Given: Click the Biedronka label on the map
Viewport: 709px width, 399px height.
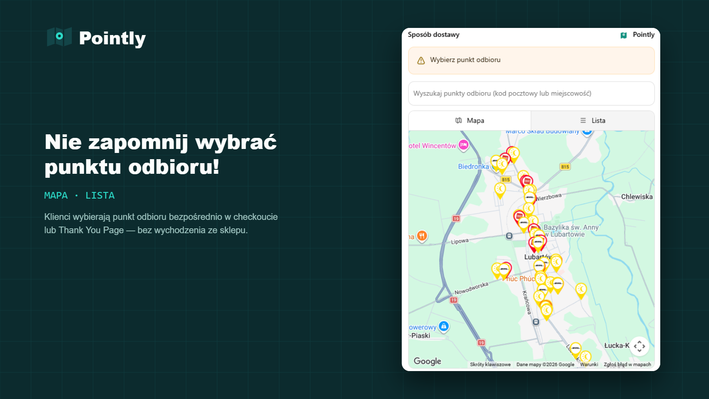Looking at the screenshot, I should click(x=473, y=167).
